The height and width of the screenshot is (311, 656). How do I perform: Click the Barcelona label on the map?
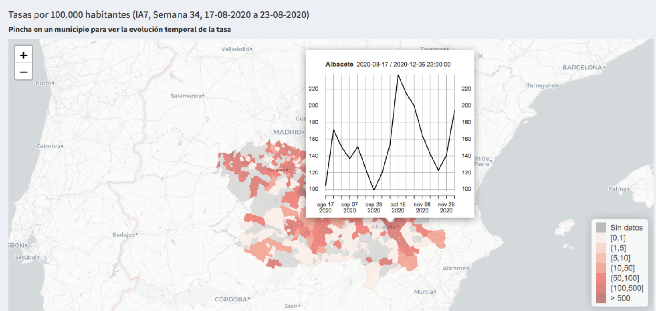[582, 68]
